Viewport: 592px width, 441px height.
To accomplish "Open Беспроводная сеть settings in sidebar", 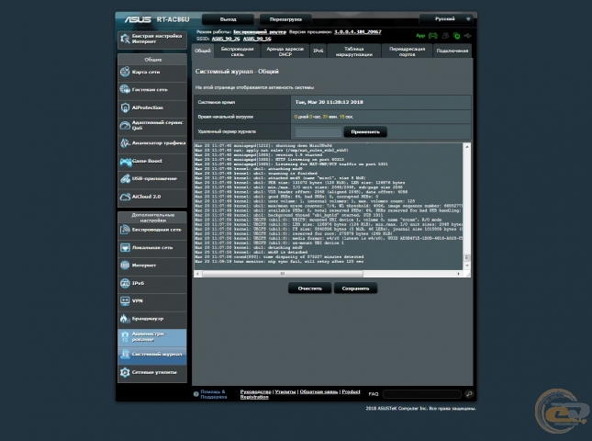I will click(152, 230).
